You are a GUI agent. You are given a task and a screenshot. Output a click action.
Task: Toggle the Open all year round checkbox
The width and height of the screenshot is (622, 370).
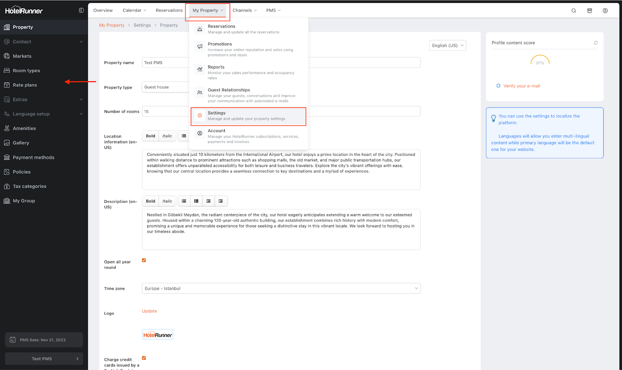click(x=144, y=260)
